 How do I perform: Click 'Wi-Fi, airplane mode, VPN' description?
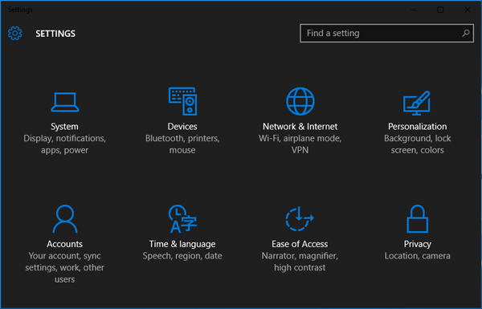pos(300,144)
